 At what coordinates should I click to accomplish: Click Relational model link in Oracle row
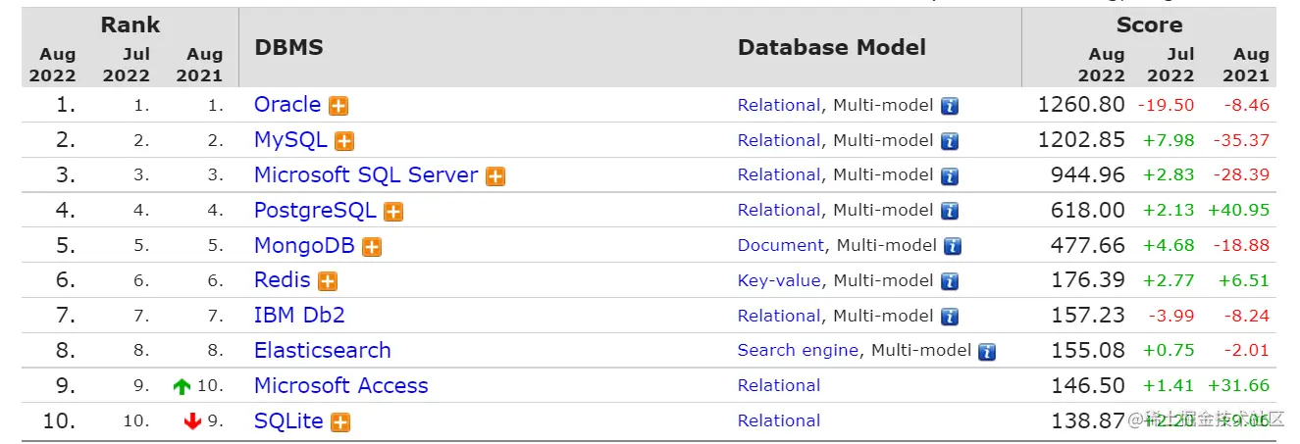(779, 105)
